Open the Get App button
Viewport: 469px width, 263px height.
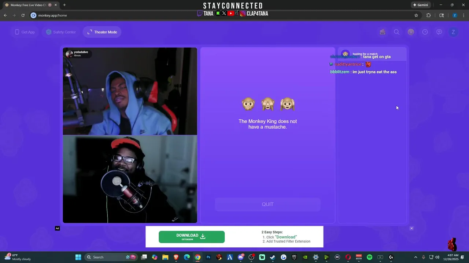point(25,32)
